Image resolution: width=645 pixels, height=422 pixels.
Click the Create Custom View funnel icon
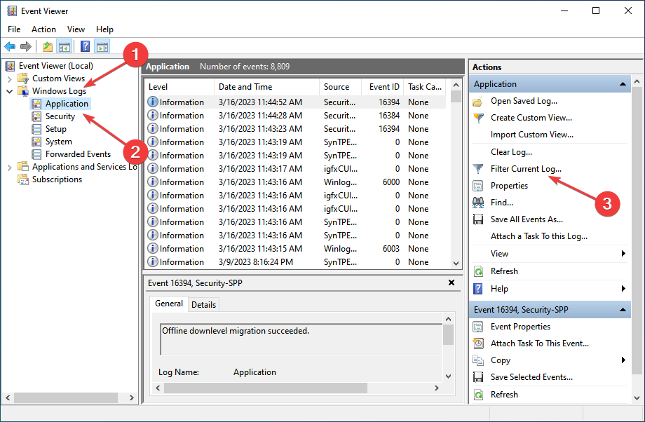(478, 118)
